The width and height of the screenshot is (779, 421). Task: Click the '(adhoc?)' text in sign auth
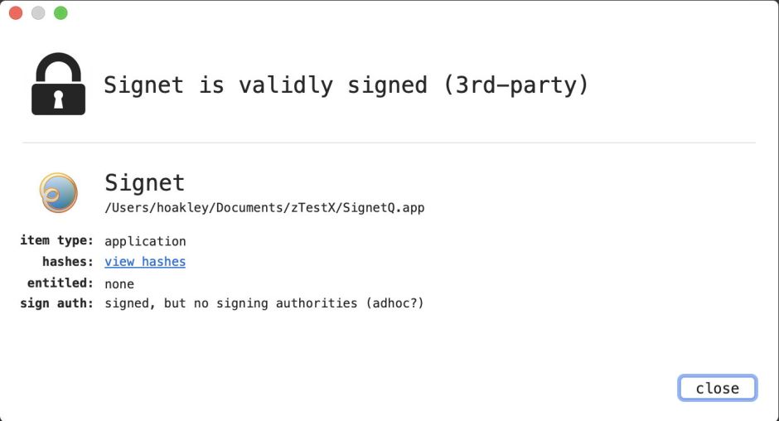point(394,303)
